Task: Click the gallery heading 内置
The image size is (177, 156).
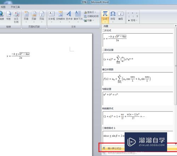Action: coord(106,26)
